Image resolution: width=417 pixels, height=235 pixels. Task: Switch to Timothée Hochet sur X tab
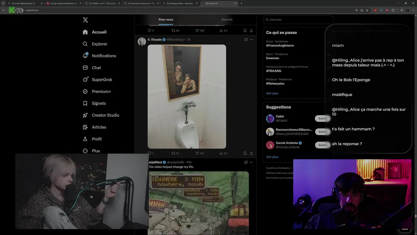coord(141,3)
